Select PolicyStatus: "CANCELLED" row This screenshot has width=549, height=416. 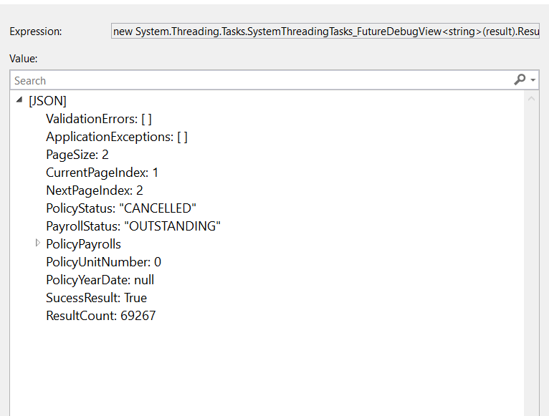pos(121,208)
